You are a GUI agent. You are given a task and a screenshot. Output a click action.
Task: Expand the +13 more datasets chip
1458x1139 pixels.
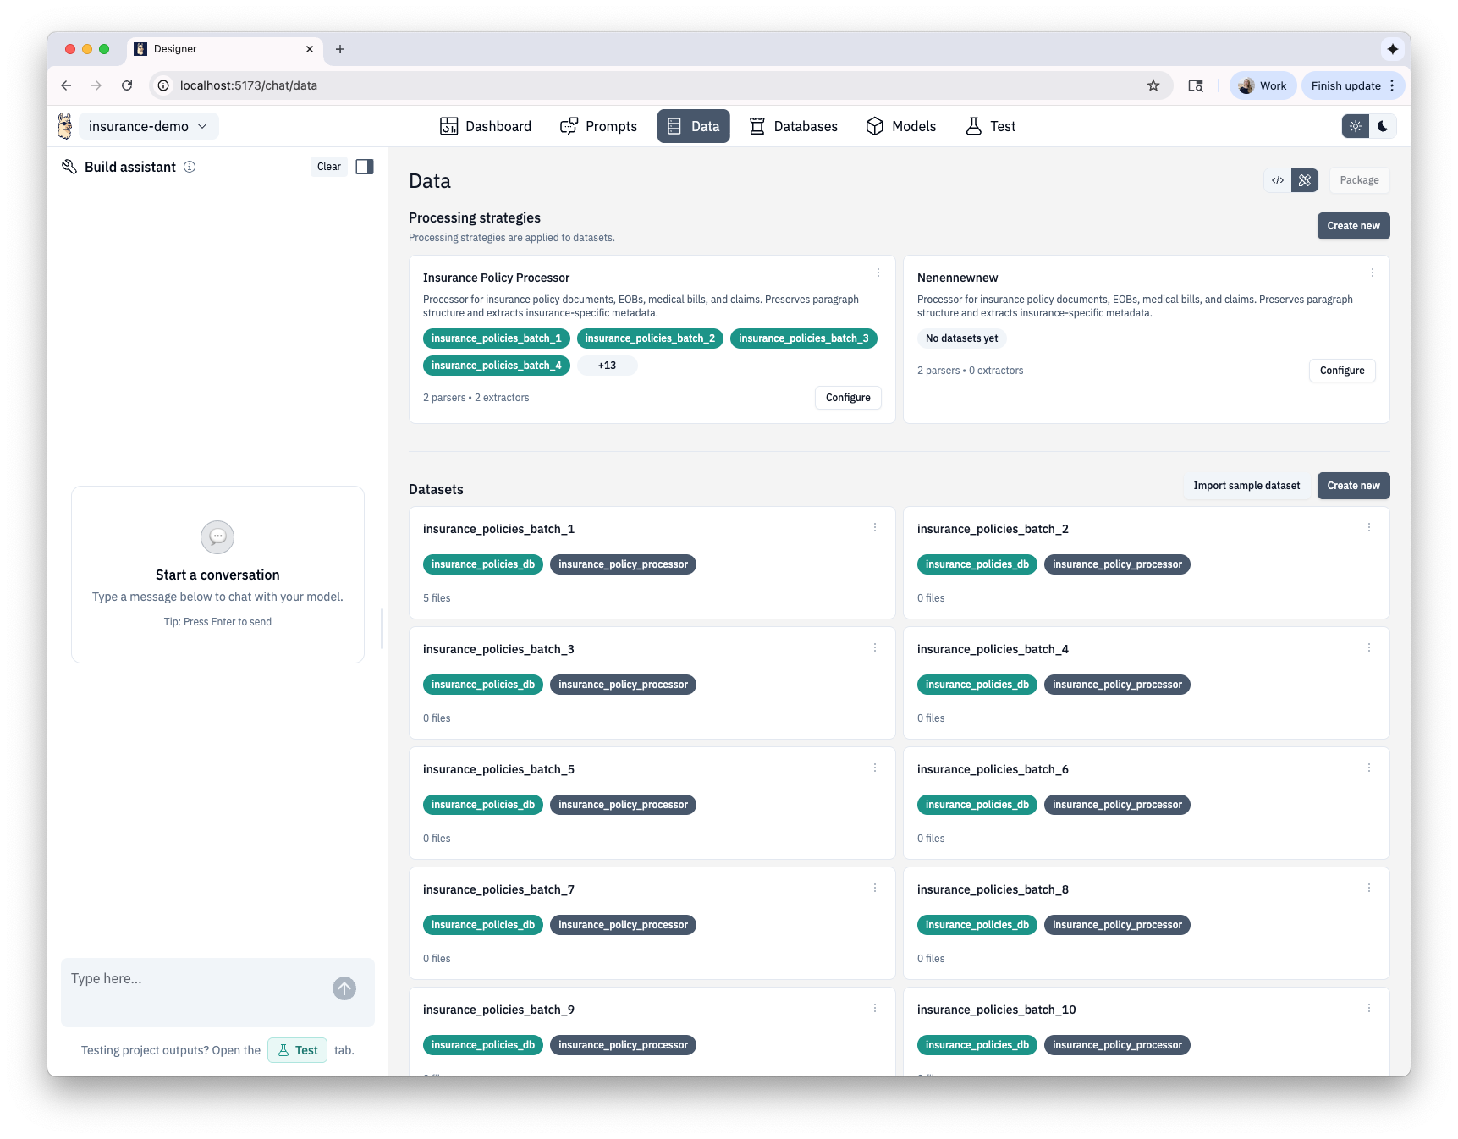[x=607, y=366]
